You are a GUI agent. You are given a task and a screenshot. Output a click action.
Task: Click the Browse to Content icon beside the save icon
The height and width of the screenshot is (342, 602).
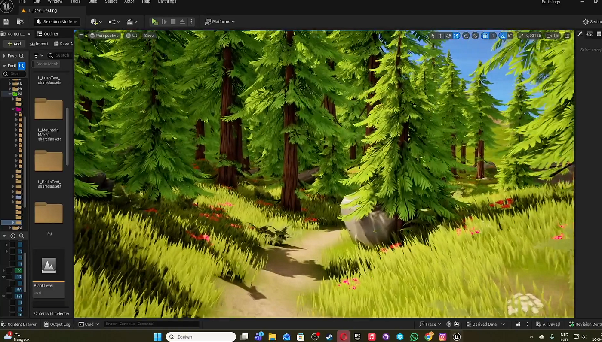coord(20,21)
